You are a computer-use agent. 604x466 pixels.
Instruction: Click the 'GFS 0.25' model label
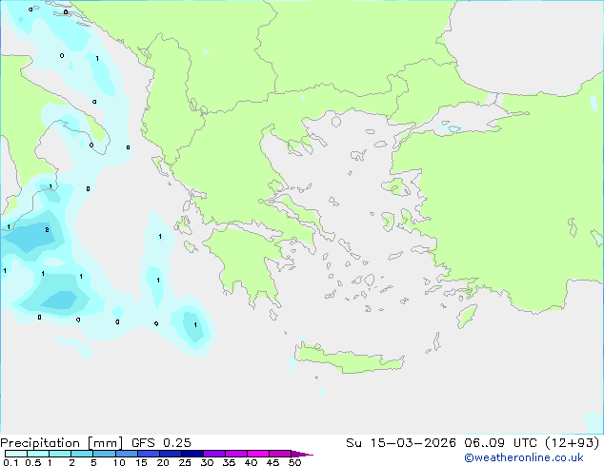pos(161,443)
